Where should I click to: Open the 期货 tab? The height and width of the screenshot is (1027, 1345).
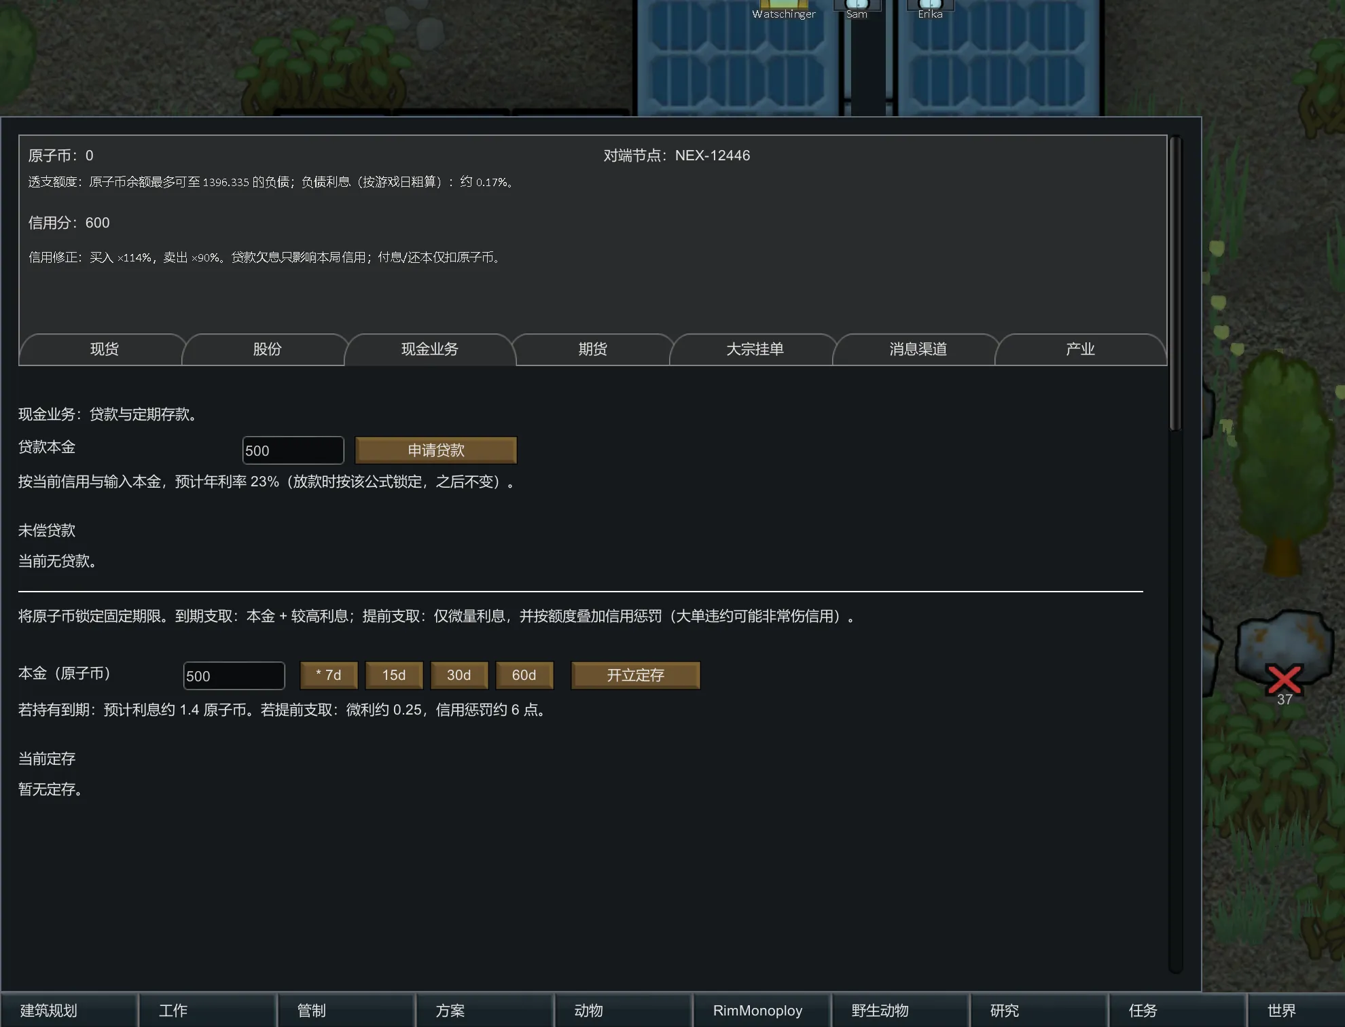pos(592,349)
